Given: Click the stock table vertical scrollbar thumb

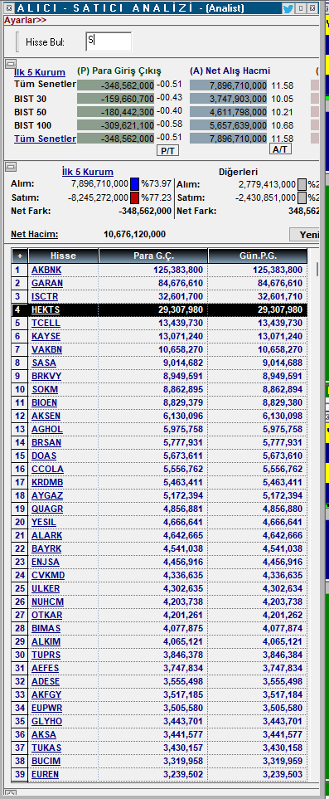Looking at the screenshot, I should point(318,269).
